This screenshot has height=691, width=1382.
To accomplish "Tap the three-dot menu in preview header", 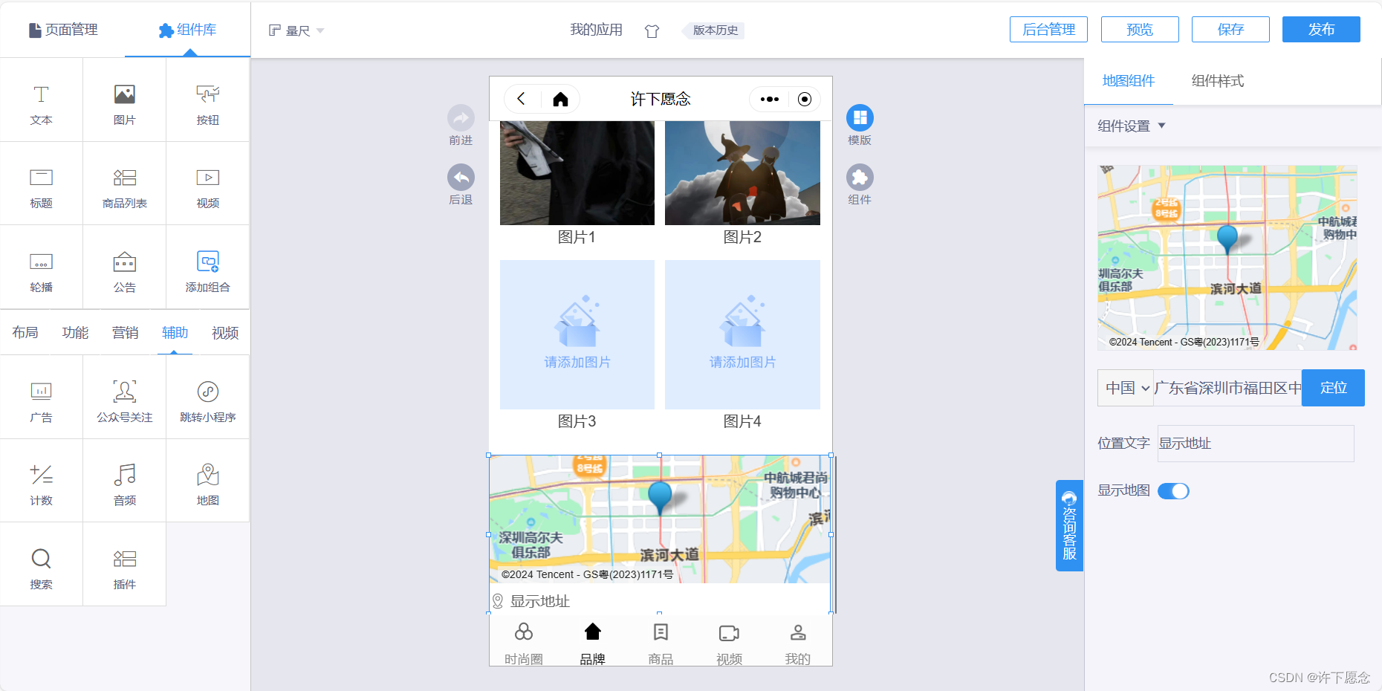I will [x=770, y=99].
